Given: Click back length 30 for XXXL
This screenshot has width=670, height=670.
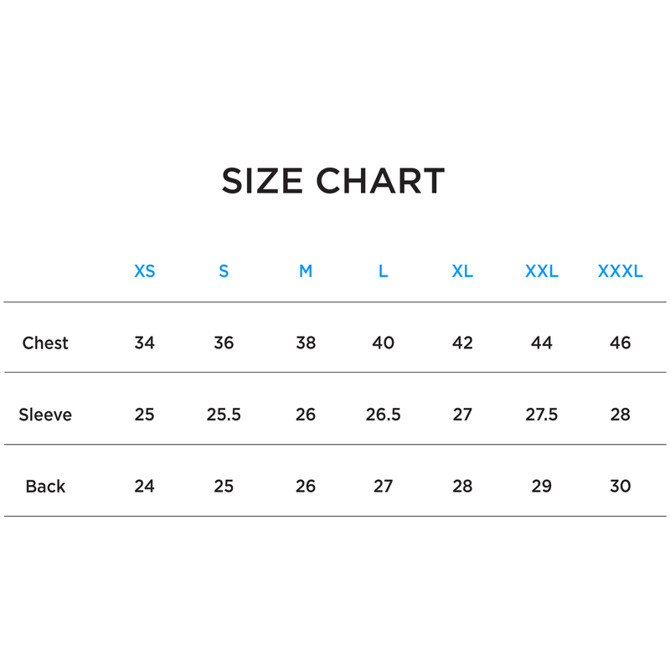Looking at the screenshot, I should point(621,486).
